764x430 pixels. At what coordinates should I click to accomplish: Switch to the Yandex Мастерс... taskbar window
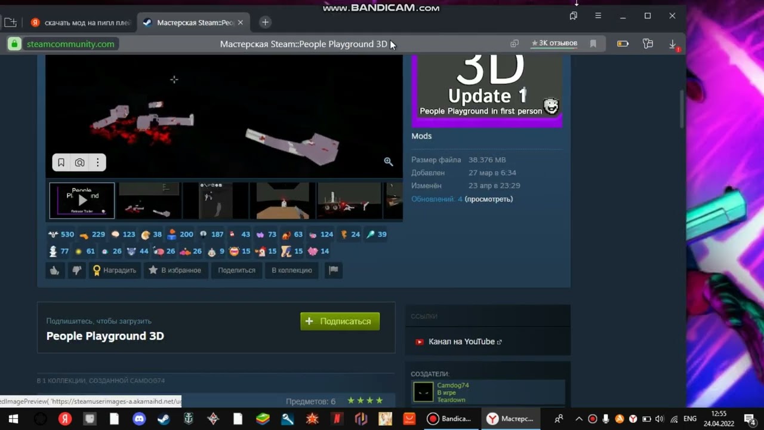tap(510, 419)
